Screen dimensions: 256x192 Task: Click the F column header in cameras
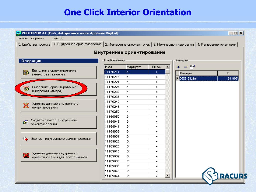click(228, 73)
